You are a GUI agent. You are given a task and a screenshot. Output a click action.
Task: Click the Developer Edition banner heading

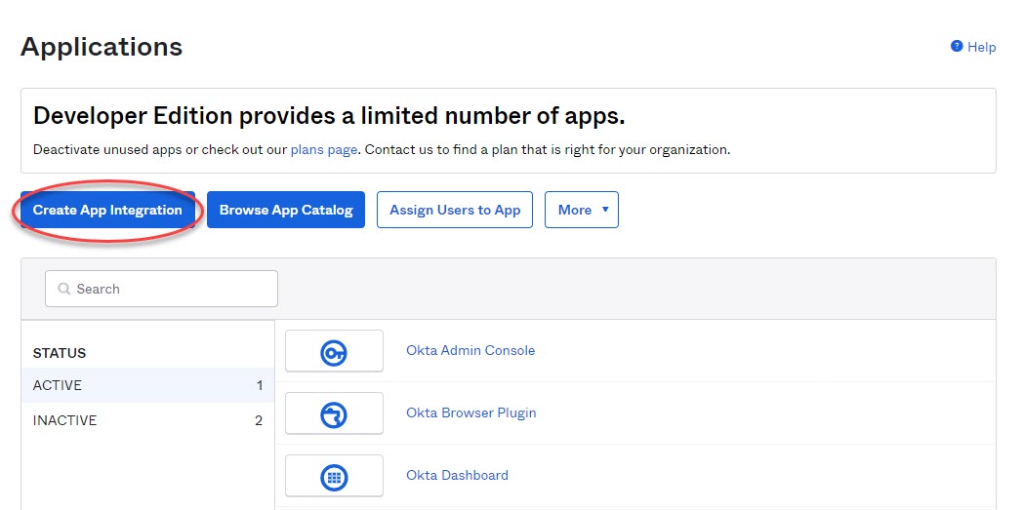pyautogui.click(x=329, y=116)
